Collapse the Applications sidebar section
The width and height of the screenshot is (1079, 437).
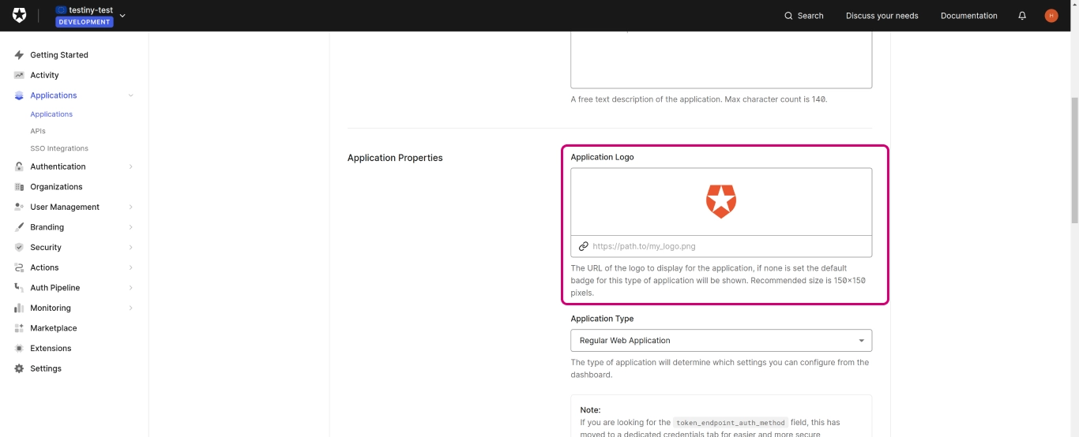coord(131,95)
